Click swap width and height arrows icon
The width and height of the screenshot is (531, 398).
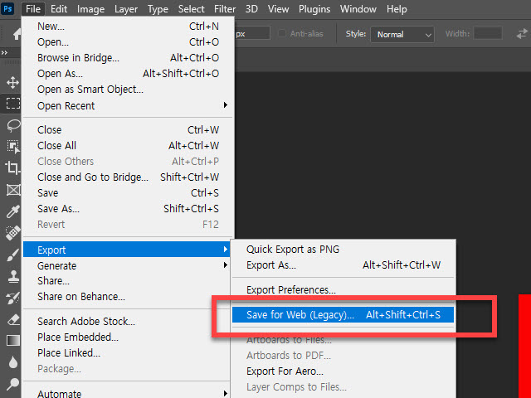(522, 34)
